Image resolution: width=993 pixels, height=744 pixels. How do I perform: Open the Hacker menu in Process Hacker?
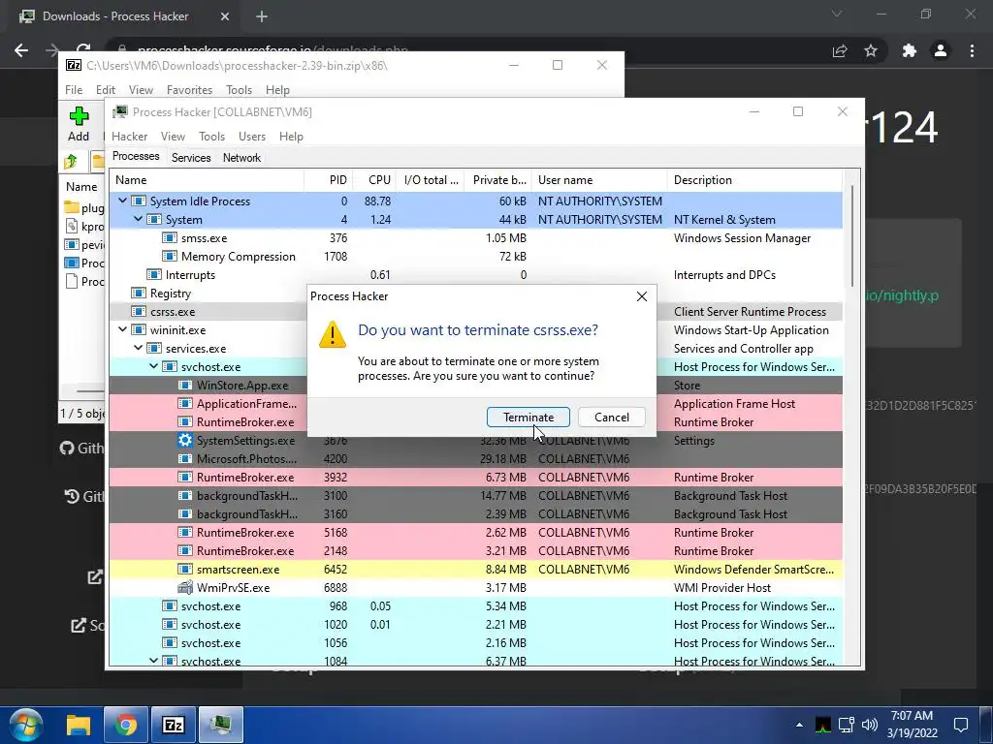click(x=129, y=136)
